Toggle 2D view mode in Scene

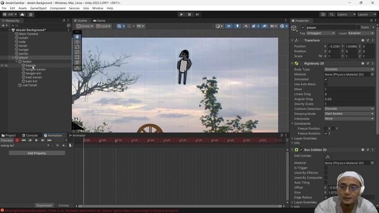pyautogui.click(x=229, y=26)
